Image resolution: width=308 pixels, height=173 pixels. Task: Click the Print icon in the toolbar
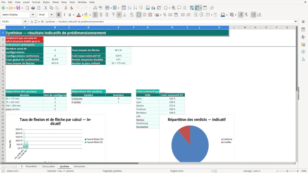(33, 8)
